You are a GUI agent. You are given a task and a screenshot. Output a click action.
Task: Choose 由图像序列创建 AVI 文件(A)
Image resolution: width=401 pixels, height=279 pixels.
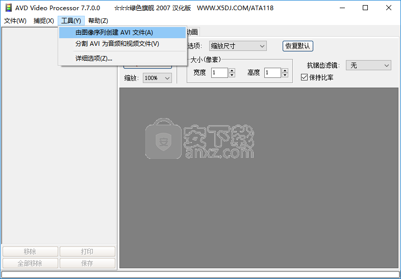(122, 33)
